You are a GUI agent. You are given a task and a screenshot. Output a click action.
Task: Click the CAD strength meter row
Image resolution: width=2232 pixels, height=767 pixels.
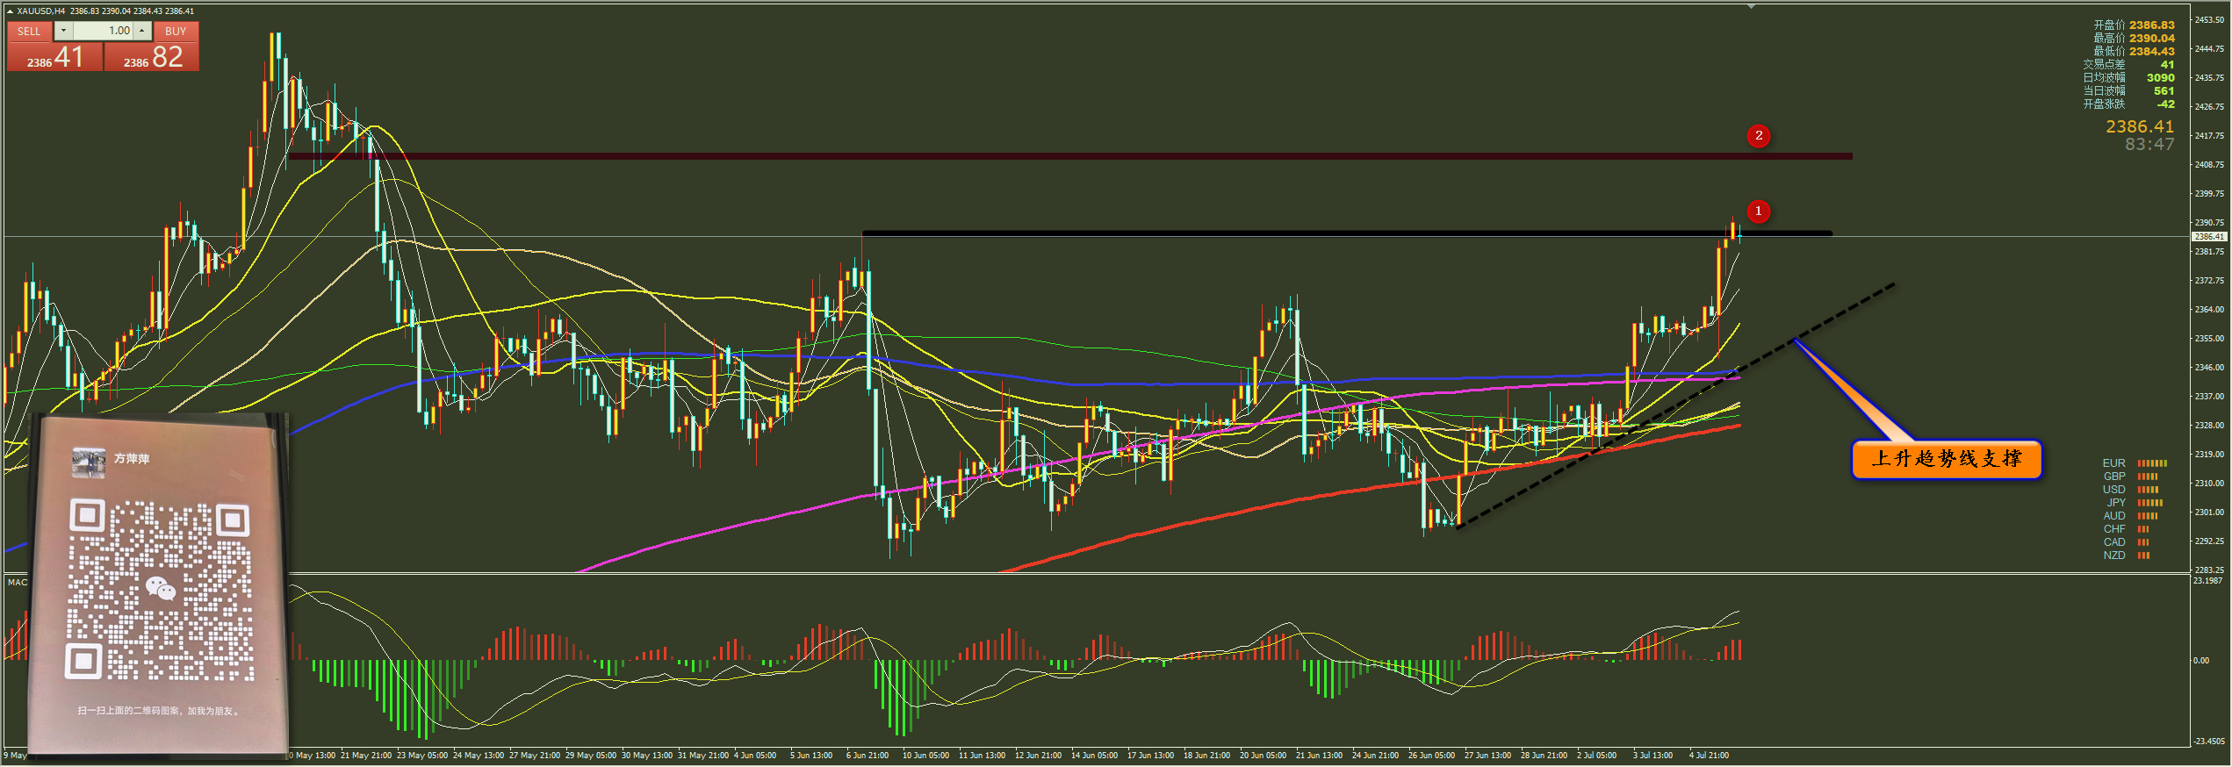tap(2126, 542)
